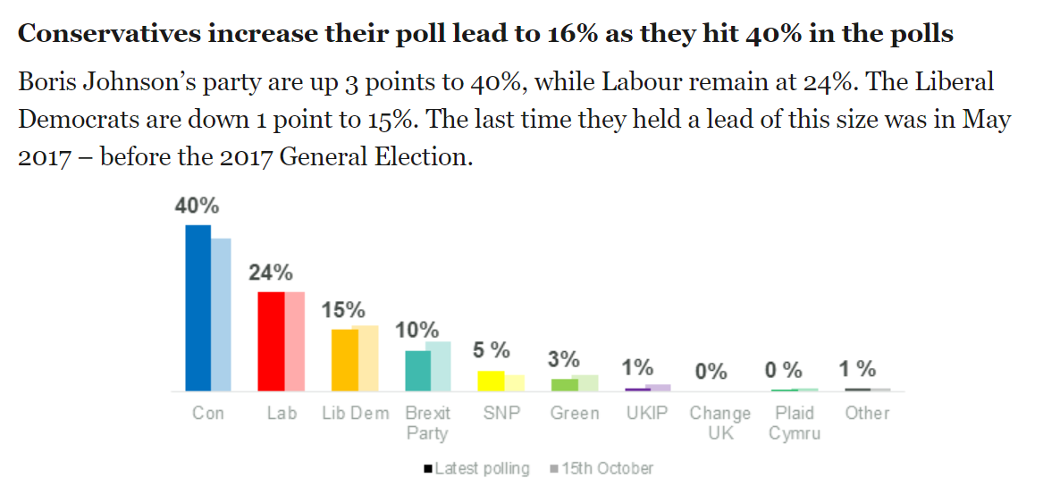Click the 15th October legend label
The width and height of the screenshot is (1060, 495).
(x=608, y=469)
